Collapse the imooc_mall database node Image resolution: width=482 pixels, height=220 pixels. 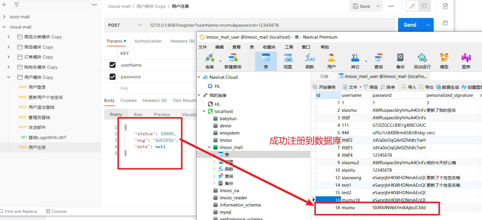tap(209, 147)
